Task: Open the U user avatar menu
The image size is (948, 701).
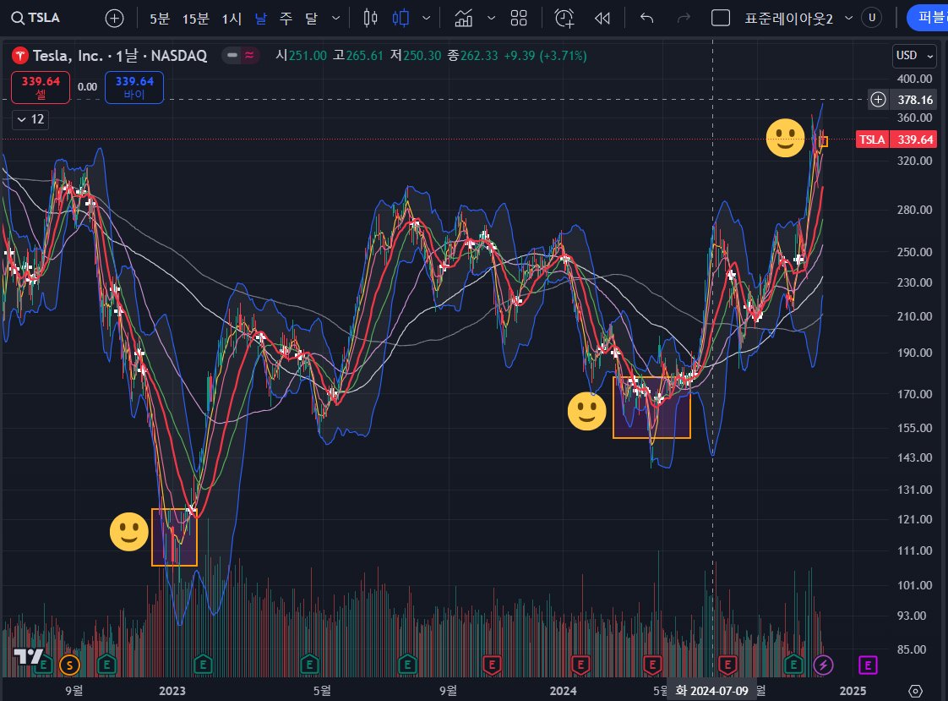Action: point(872,18)
